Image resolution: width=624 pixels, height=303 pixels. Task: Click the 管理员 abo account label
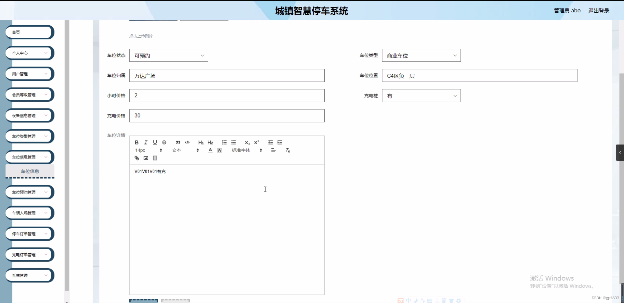point(567,10)
